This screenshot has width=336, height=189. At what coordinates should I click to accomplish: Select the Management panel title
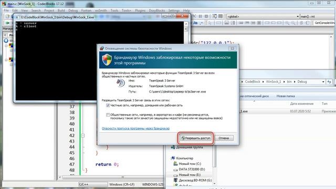pyautogui.click(x=8, y=28)
